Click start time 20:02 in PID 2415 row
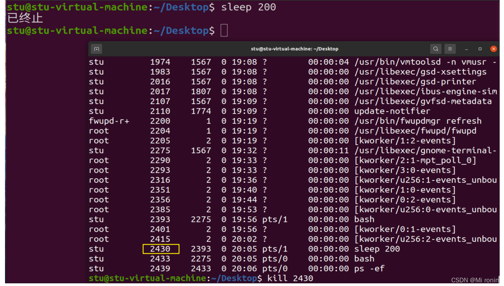504x286 pixels. pos(245,239)
